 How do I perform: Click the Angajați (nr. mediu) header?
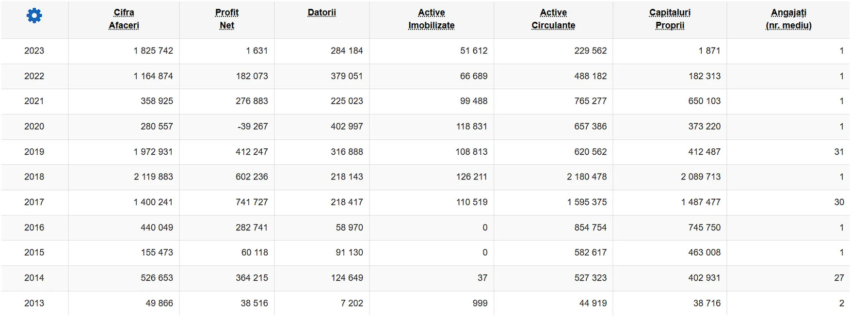coord(788,19)
